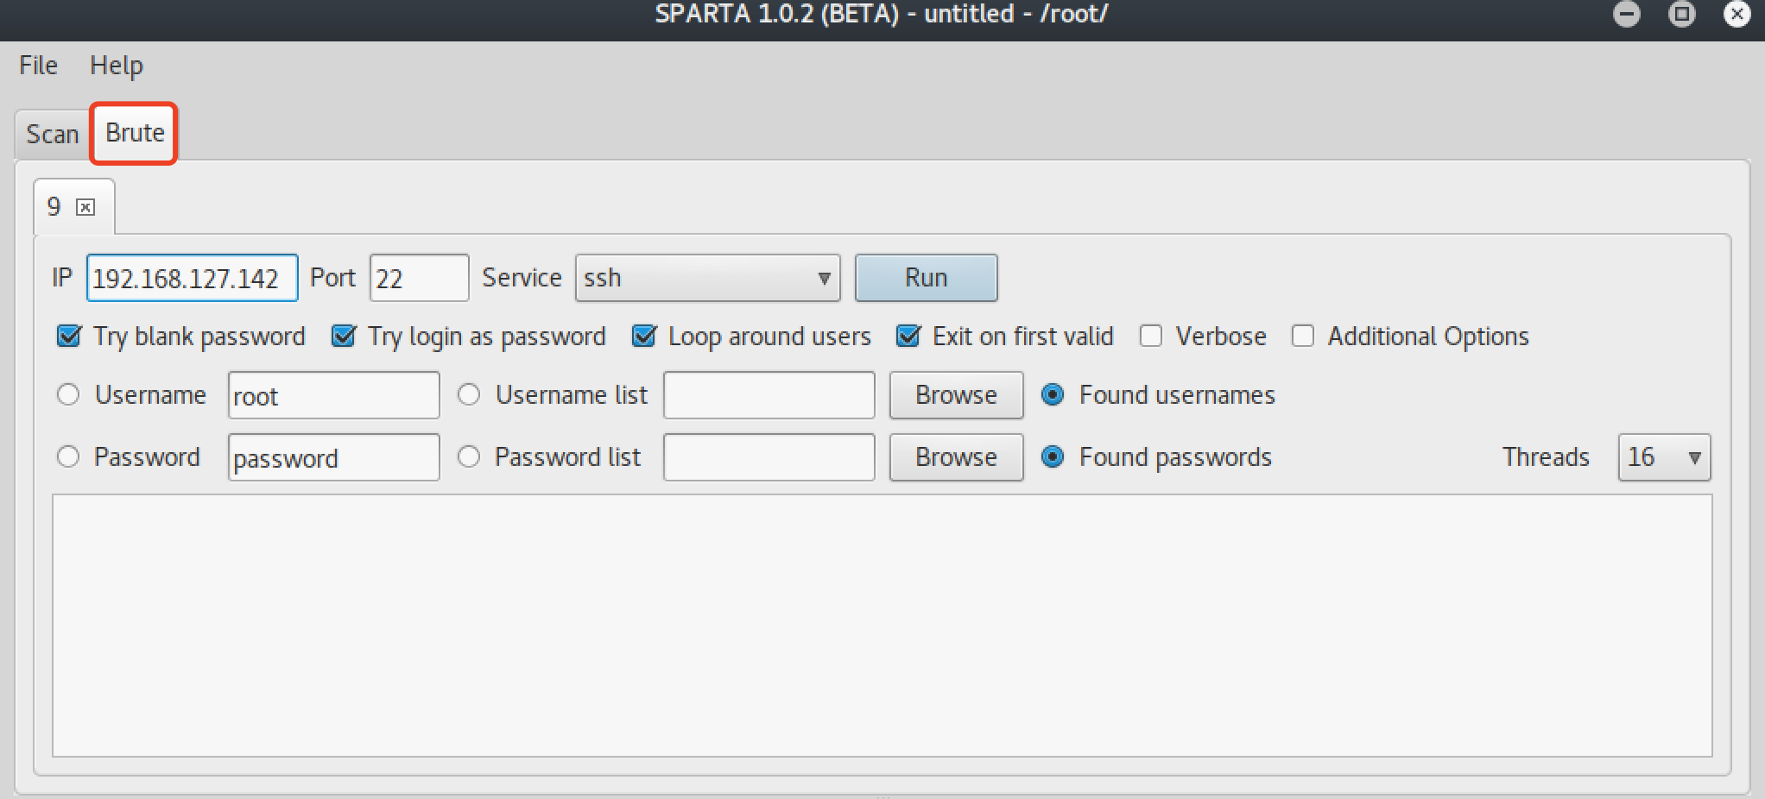
Task: Browse for a username list file
Action: click(x=956, y=395)
